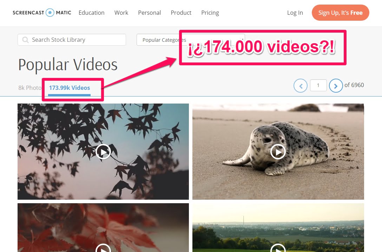Play the city landscape video
The width and height of the screenshot is (382, 252).
278,248
